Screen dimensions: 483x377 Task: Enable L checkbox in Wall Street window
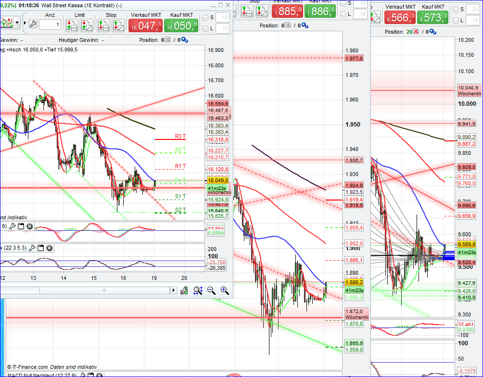point(205,29)
